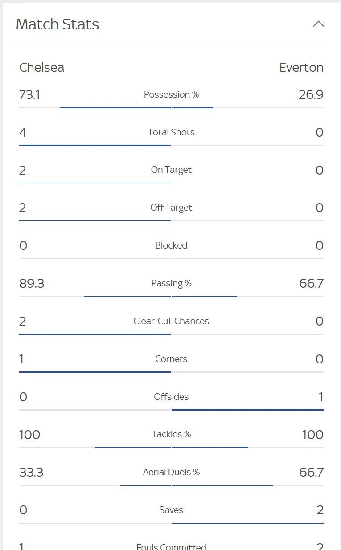Click the Corners stat label

point(171,359)
